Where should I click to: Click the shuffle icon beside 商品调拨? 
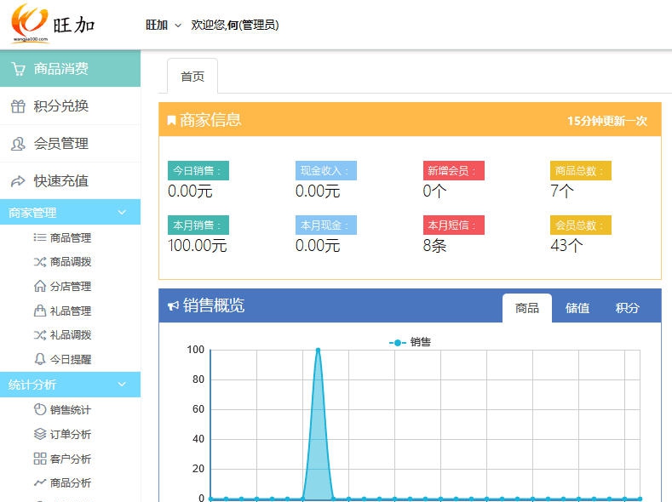pyautogui.click(x=39, y=261)
